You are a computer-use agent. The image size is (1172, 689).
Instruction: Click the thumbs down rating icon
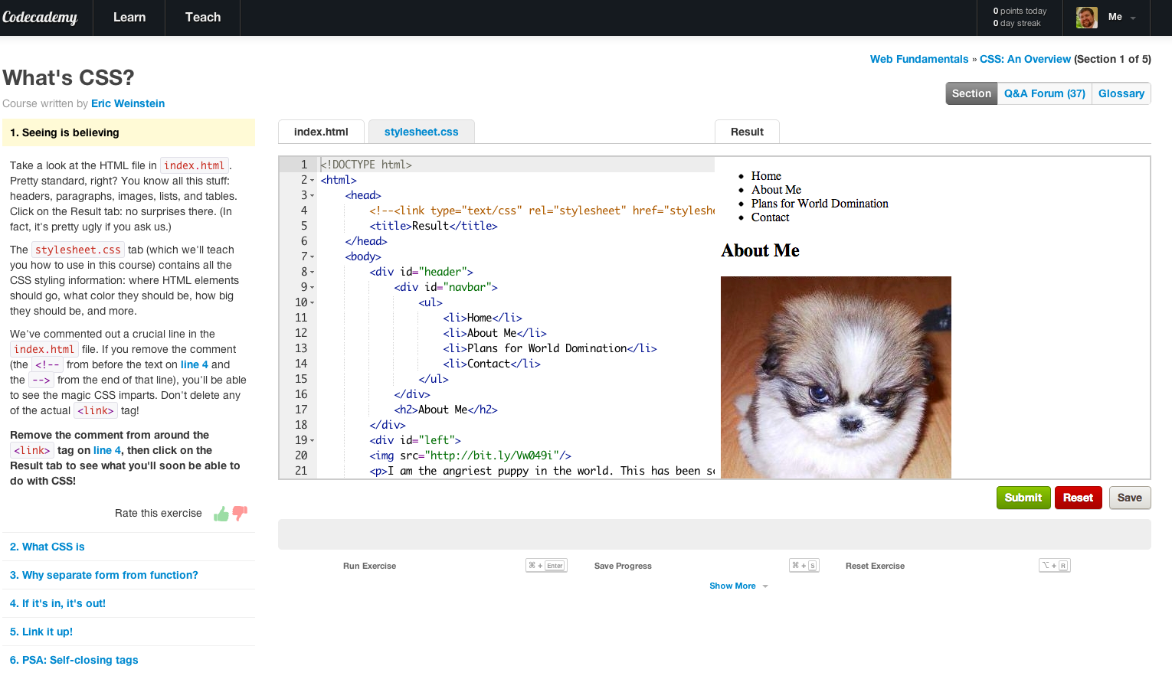(x=240, y=514)
